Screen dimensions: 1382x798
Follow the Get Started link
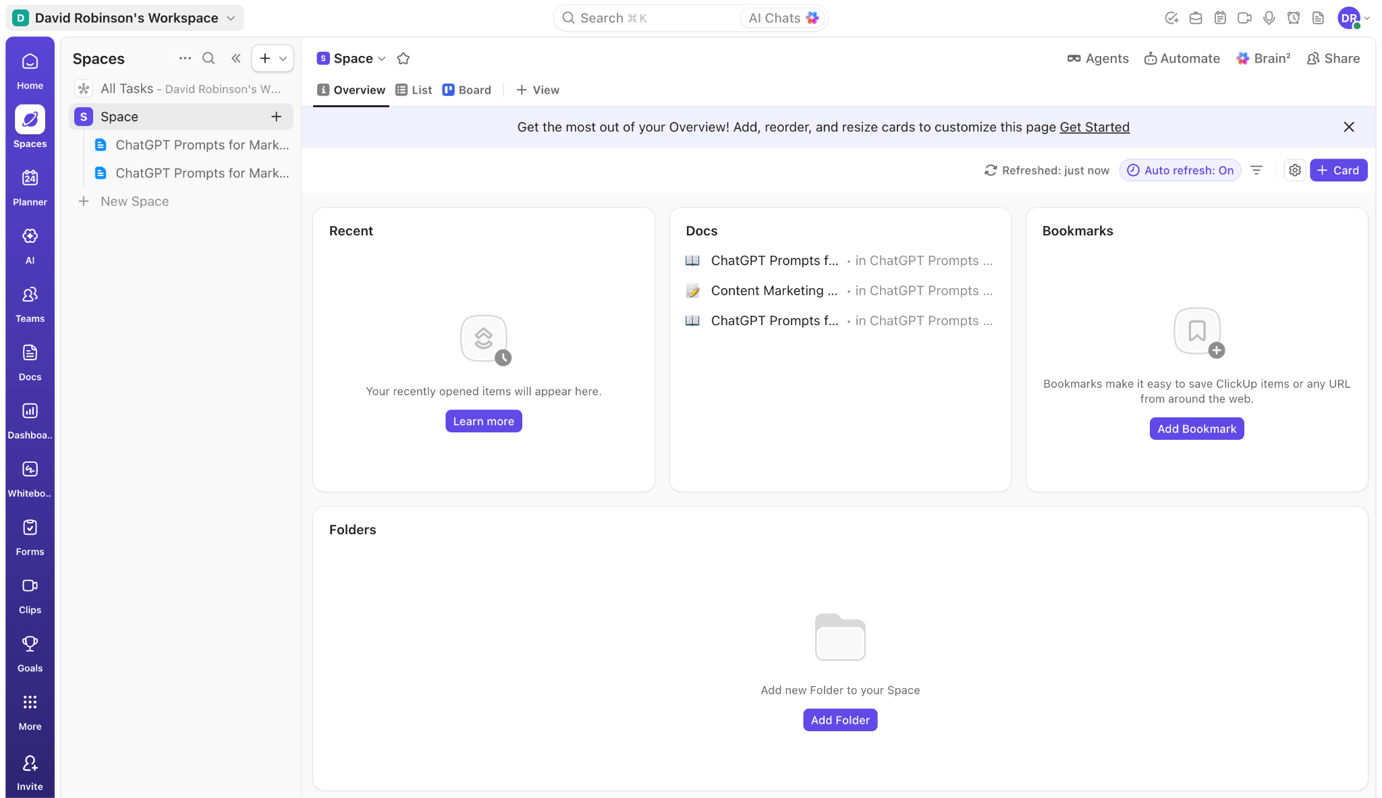point(1094,127)
